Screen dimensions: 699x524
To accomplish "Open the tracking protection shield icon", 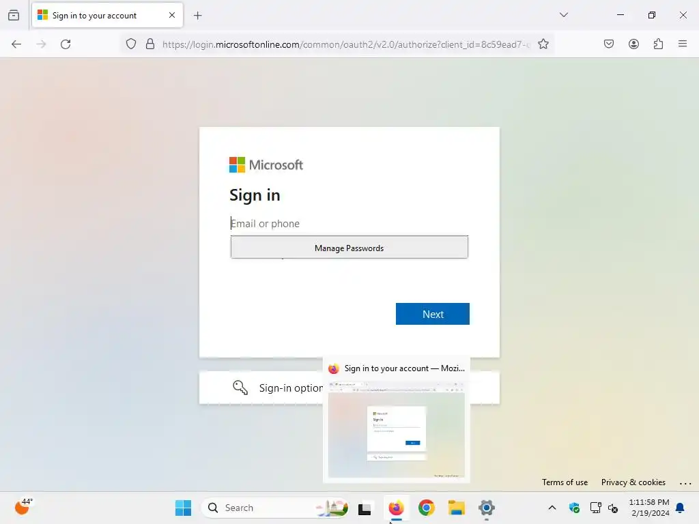I will coord(130,44).
